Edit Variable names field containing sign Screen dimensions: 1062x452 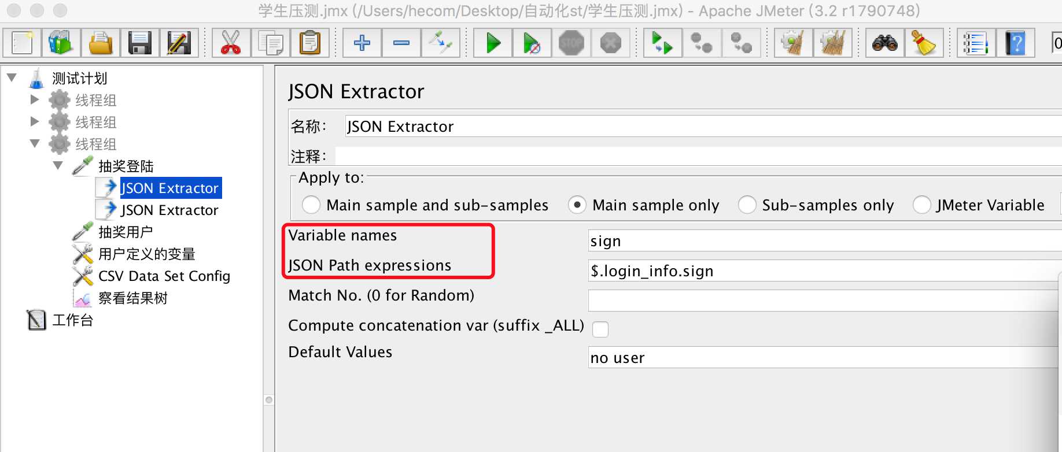click(825, 240)
